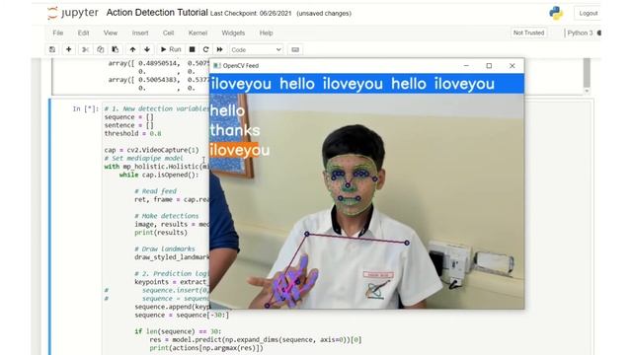Click the 'if len(sequence) == 30:' line
The height and width of the screenshot is (355, 632).
click(178, 331)
